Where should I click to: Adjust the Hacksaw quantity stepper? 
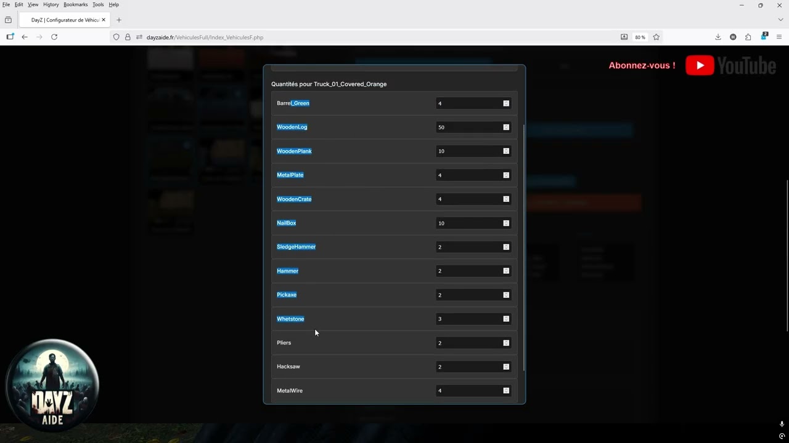(506, 367)
